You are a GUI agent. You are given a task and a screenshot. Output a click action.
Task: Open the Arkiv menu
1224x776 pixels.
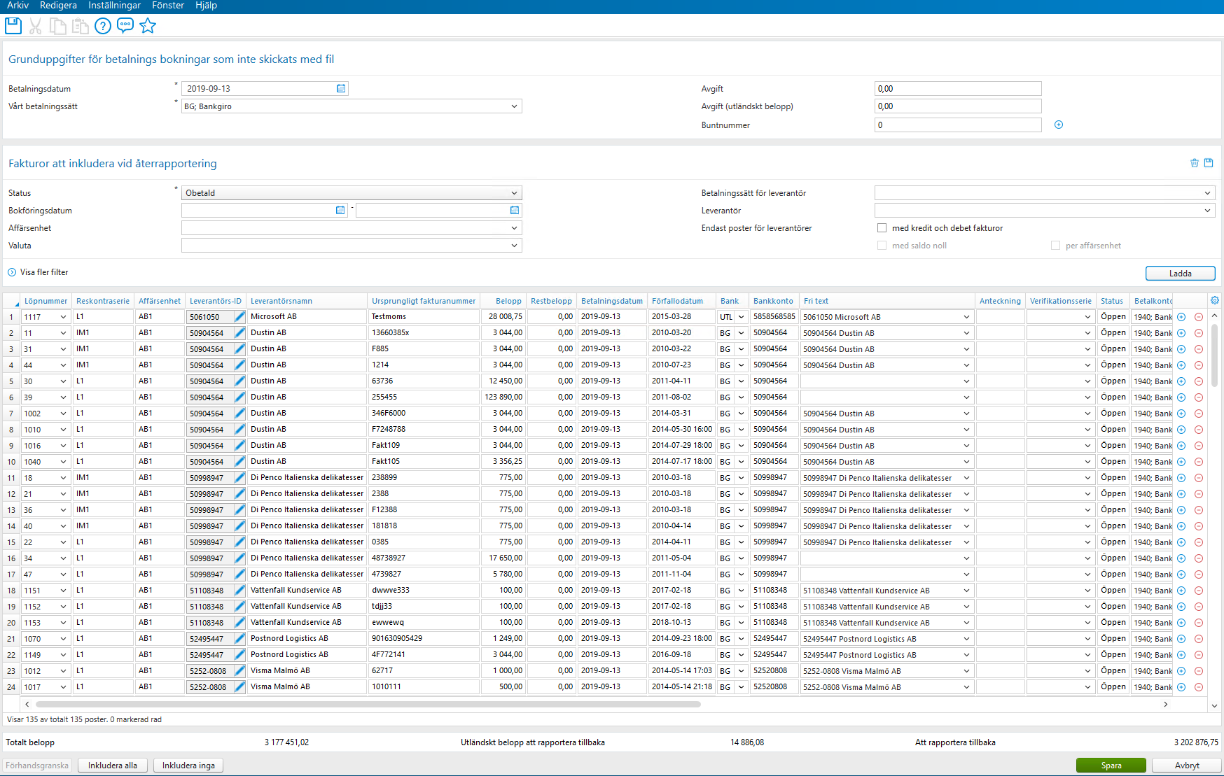(18, 5)
